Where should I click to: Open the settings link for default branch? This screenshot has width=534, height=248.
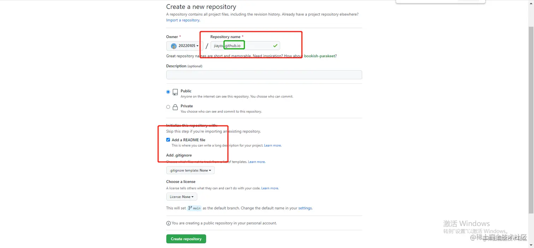point(305,208)
